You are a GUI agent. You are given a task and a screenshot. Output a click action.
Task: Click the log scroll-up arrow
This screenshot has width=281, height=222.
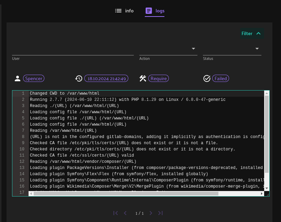[267, 93]
